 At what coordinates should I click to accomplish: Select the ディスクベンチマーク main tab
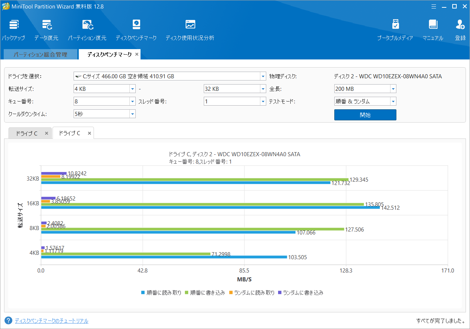pyautogui.click(x=109, y=54)
